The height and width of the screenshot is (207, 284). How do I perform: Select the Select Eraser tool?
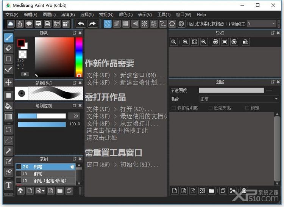point(9,172)
